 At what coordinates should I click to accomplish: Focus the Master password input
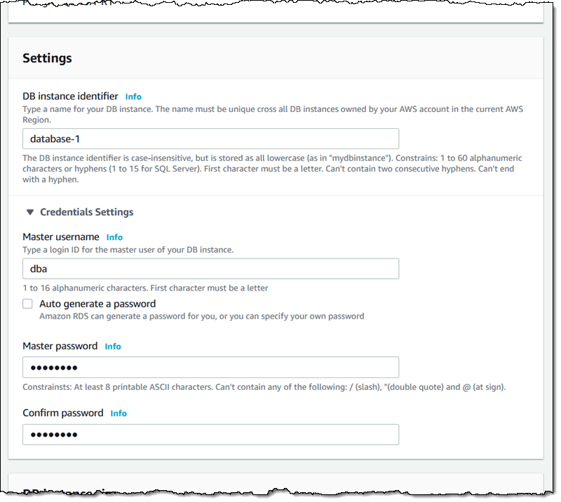pyautogui.click(x=210, y=368)
